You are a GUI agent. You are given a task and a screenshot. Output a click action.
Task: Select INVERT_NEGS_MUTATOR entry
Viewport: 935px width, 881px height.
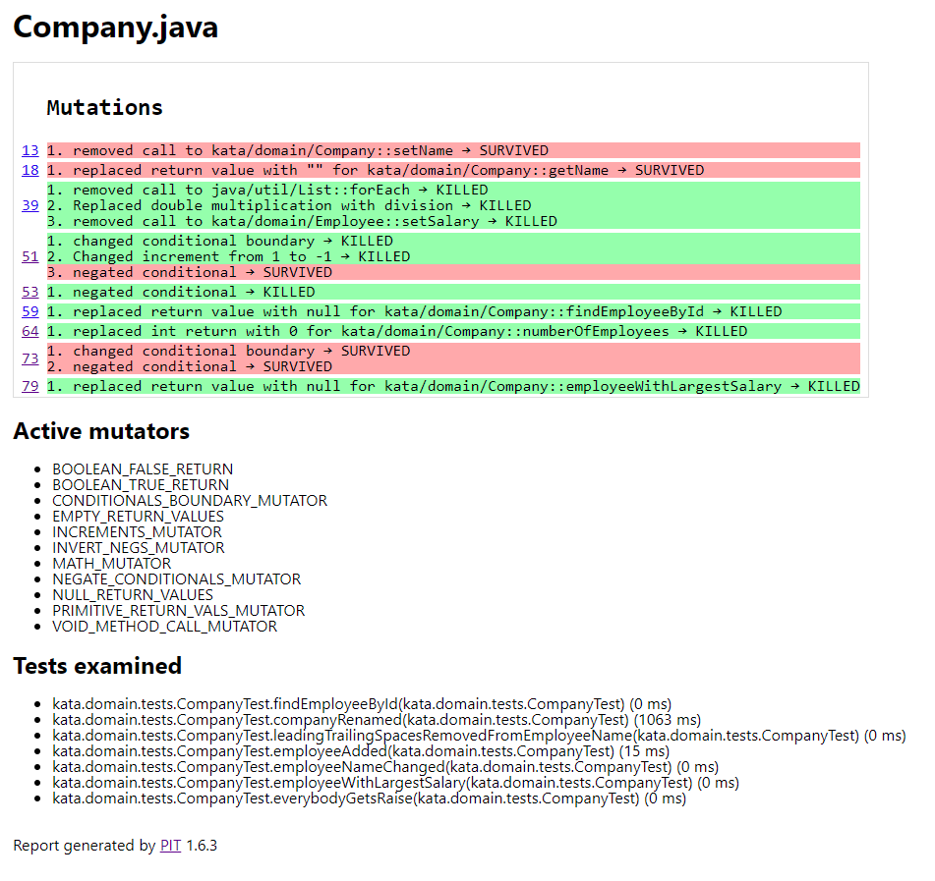coord(139,547)
